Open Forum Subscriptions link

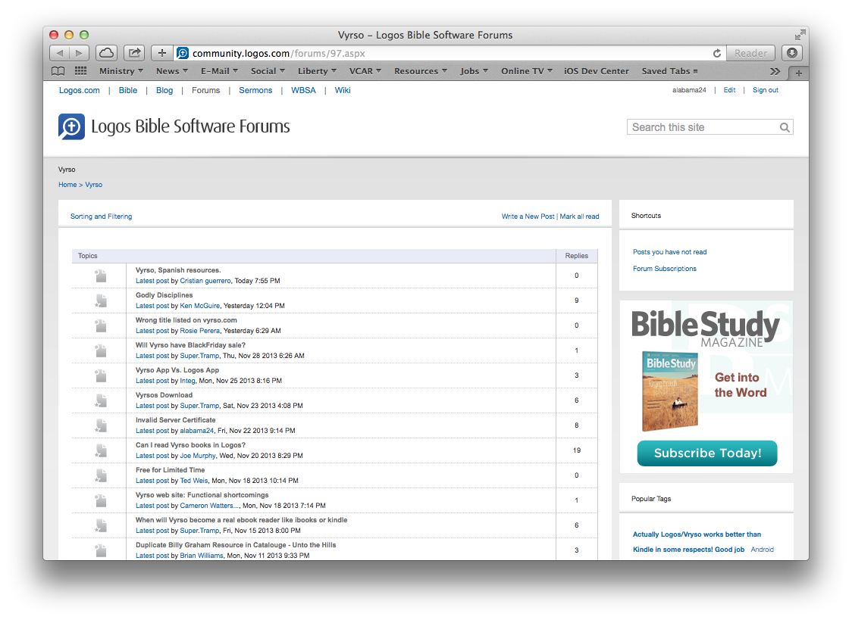(x=664, y=269)
